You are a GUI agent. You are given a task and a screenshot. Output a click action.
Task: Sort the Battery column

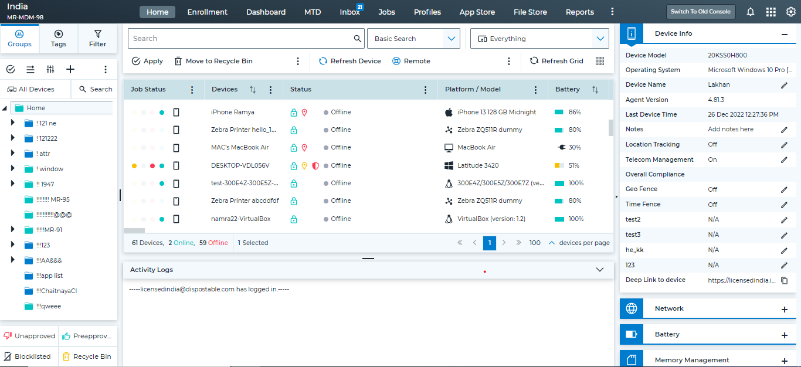595,90
